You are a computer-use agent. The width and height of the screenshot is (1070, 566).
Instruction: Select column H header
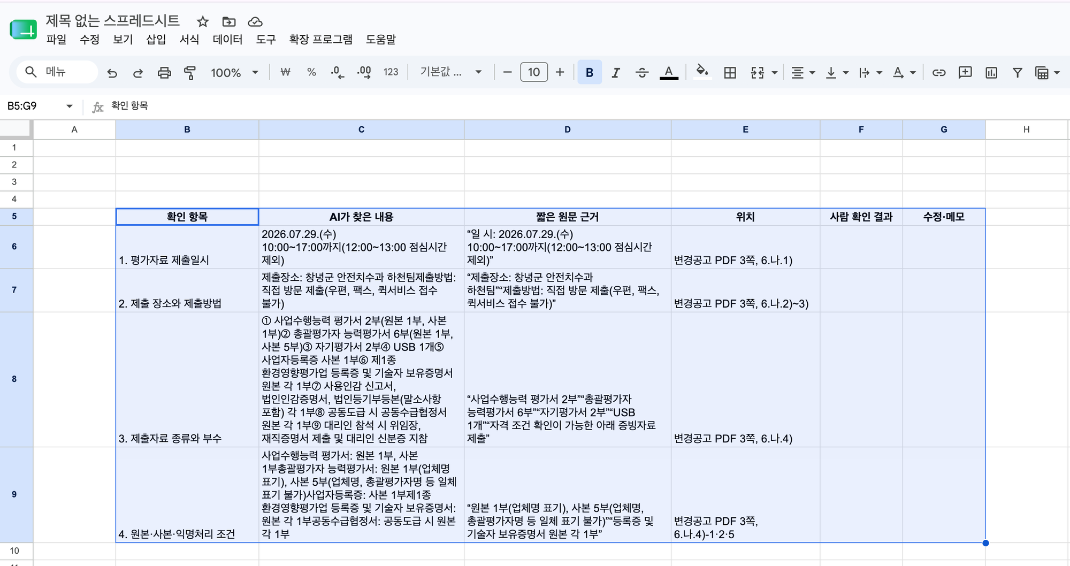pos(1026,129)
